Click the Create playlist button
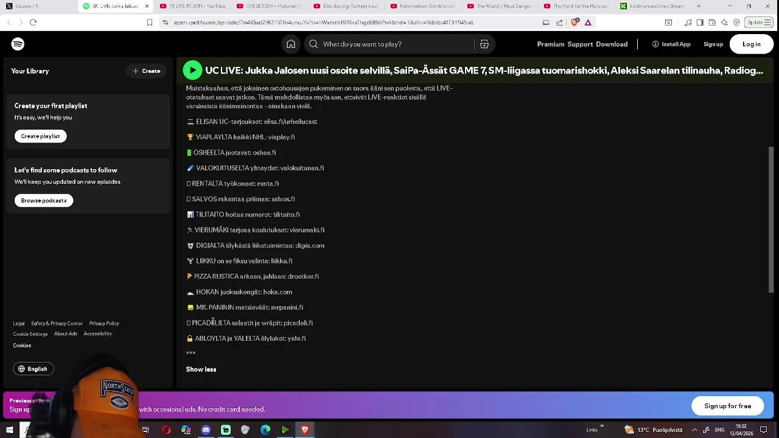This screenshot has height=438, width=779. tap(41, 136)
